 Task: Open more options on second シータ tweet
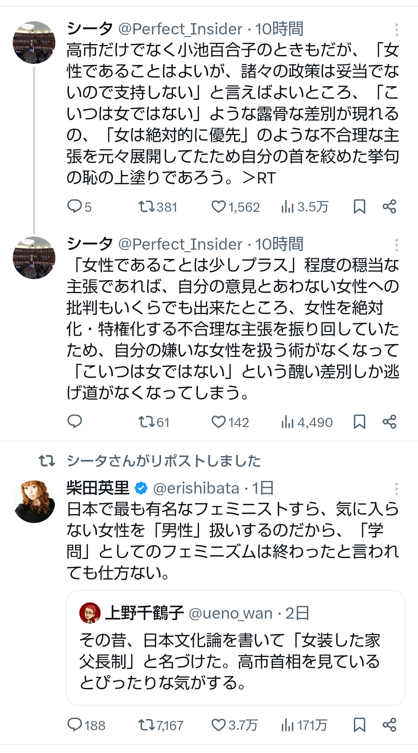pos(396,245)
